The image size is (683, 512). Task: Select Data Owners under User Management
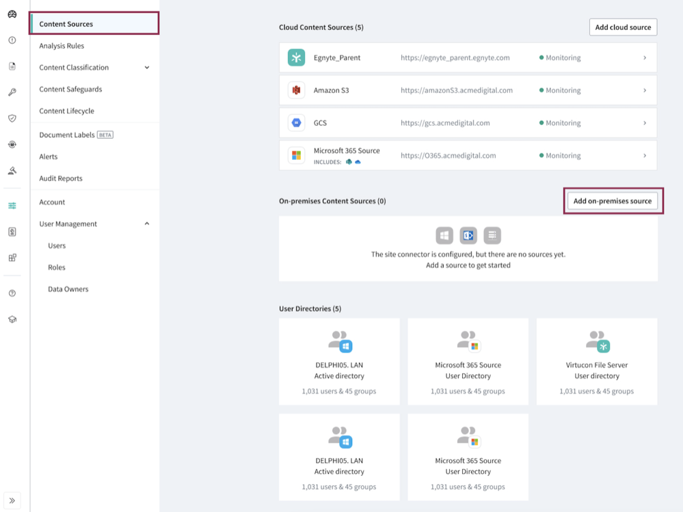68,289
